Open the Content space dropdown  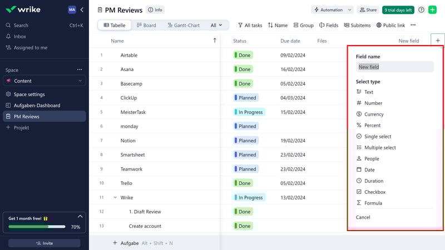point(44,81)
